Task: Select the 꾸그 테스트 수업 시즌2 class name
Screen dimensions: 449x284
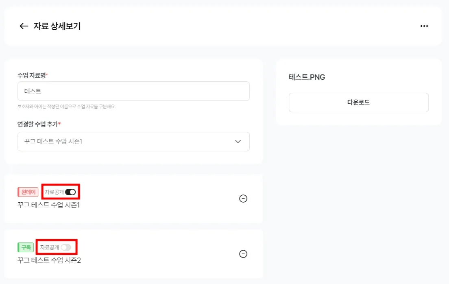Action: pyautogui.click(x=49, y=260)
